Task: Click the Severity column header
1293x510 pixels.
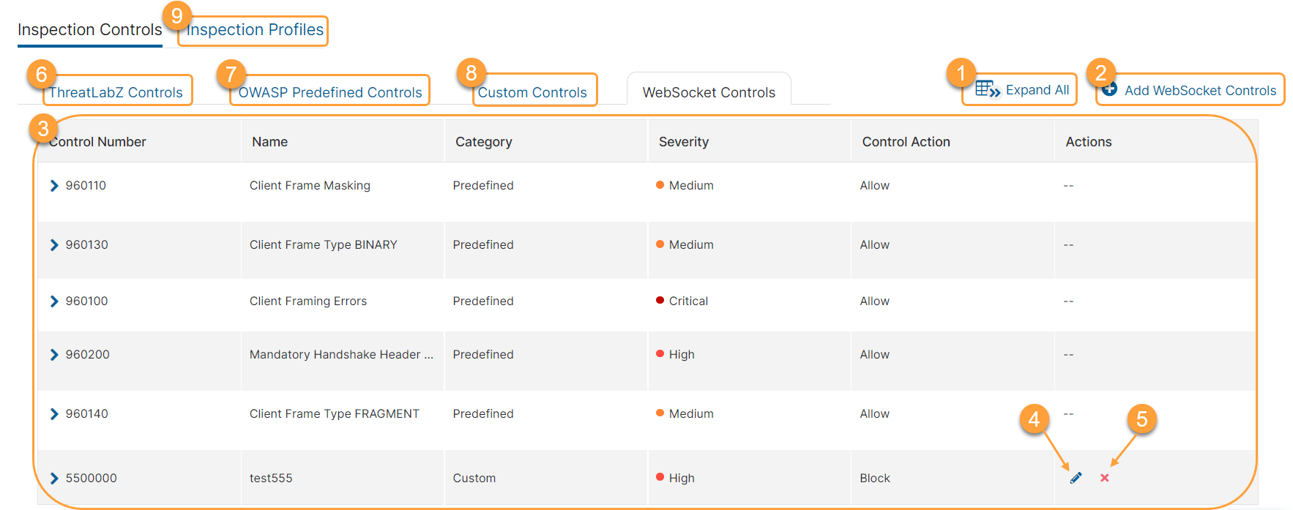Action: (x=684, y=142)
